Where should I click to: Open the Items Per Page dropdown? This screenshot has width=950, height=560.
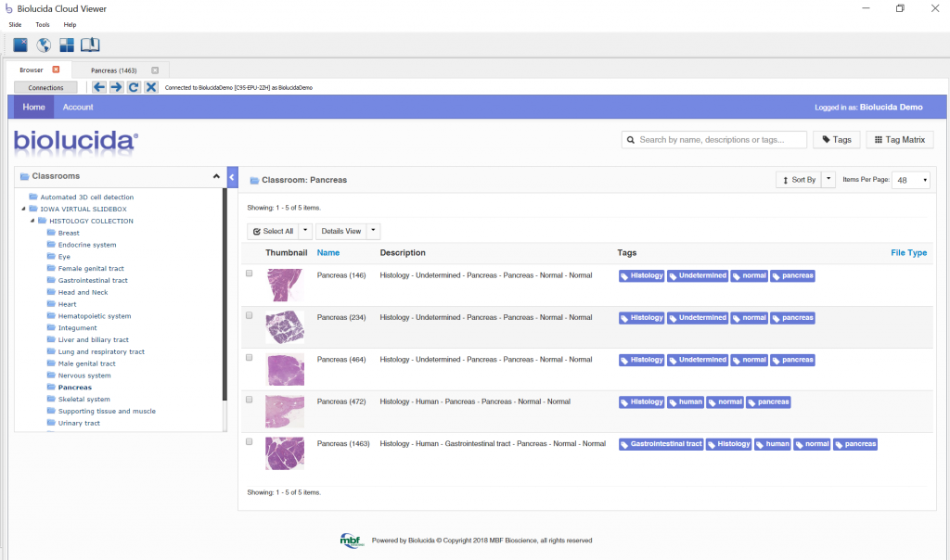(x=911, y=180)
